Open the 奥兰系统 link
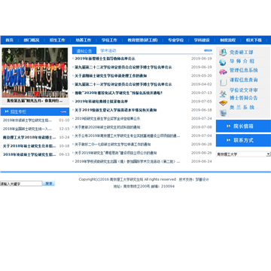Screen dimensions: 271x271 pyautogui.click(x=242, y=108)
